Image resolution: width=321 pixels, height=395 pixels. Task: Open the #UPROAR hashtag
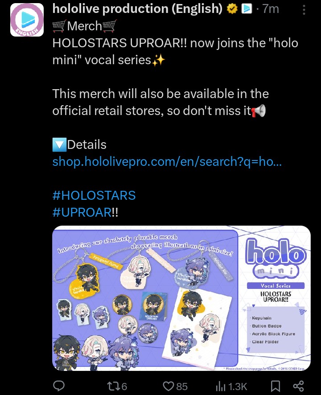82,212
